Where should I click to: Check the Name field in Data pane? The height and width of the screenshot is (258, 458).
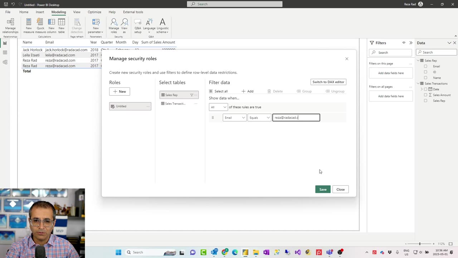tap(425, 78)
